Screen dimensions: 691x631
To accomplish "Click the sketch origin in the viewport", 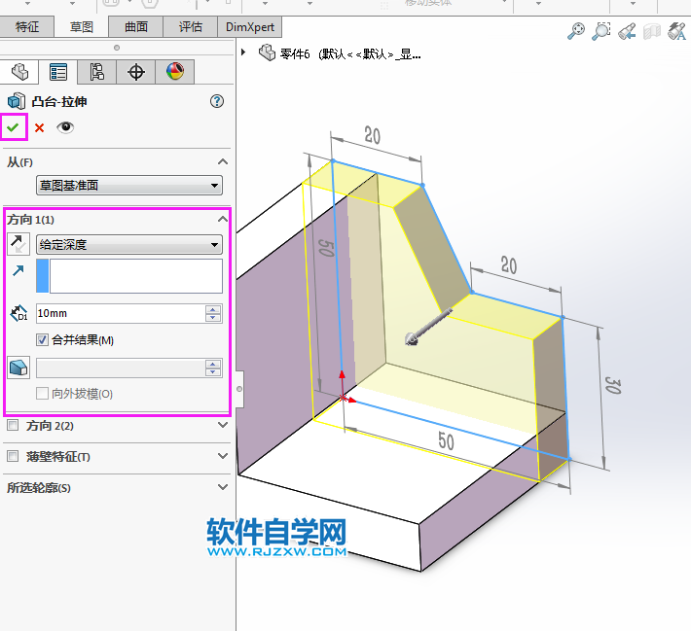I will (x=343, y=398).
